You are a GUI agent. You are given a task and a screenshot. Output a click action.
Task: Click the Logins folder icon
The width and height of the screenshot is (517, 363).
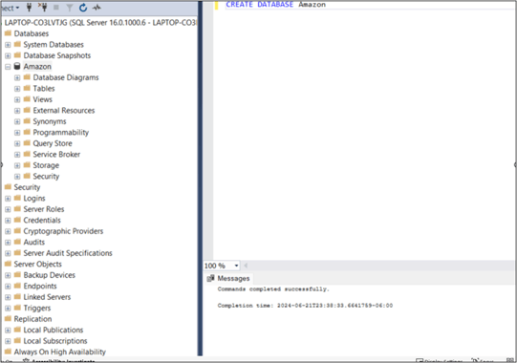tap(17, 198)
